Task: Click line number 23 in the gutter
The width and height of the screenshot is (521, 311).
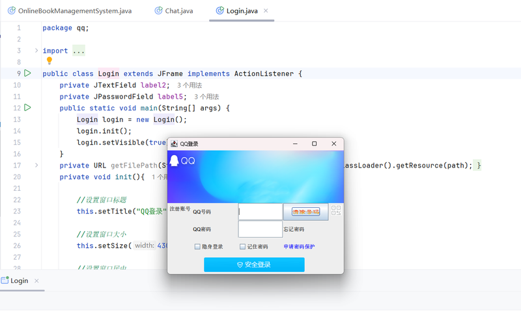Action: click(x=17, y=211)
